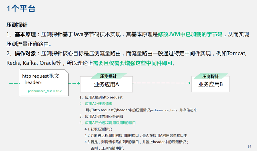
Task: Click green text 'performance_test = true'
Action: [x=45, y=91]
